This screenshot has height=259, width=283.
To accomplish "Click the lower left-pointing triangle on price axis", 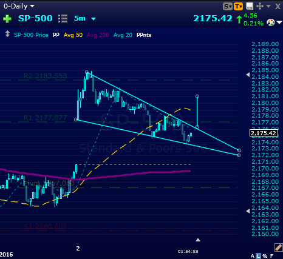I will tap(248, 211).
